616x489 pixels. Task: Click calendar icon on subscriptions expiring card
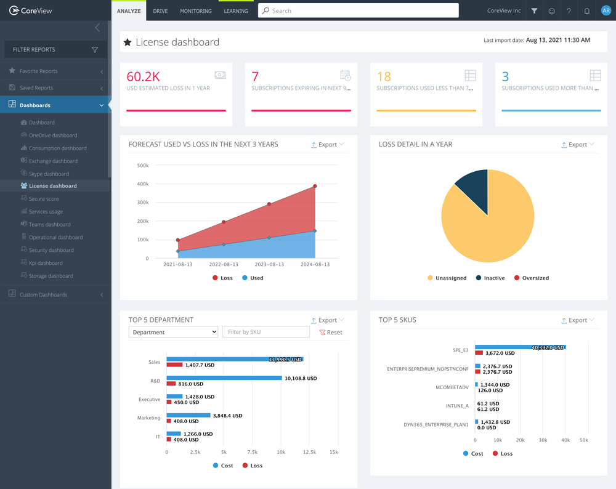pos(346,74)
